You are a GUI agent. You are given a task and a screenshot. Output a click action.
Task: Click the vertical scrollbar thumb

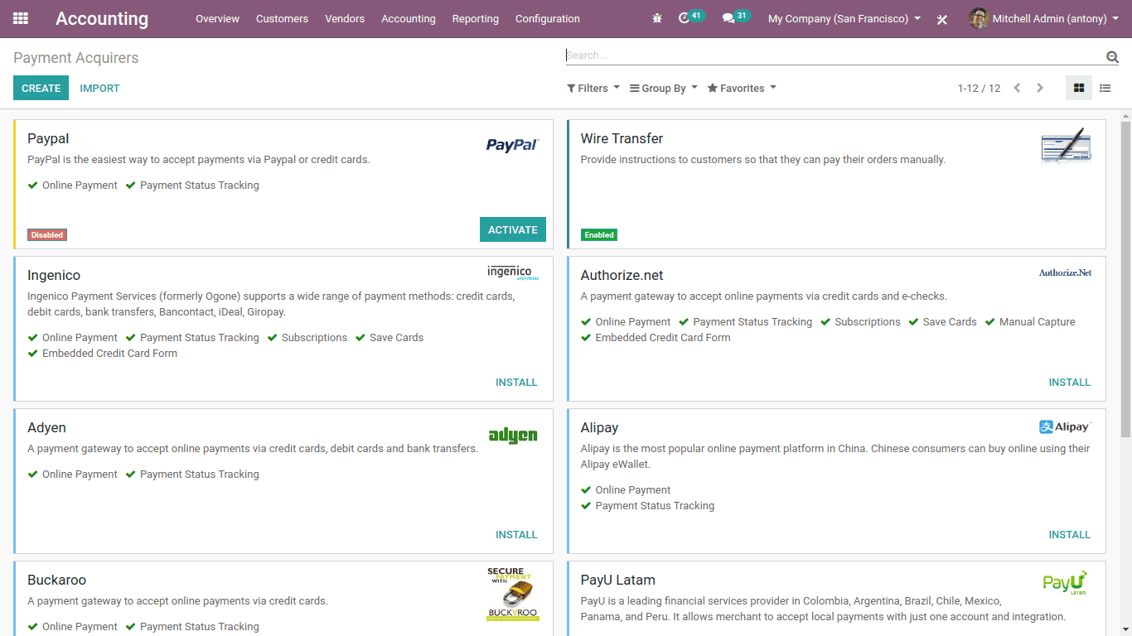1125,279
